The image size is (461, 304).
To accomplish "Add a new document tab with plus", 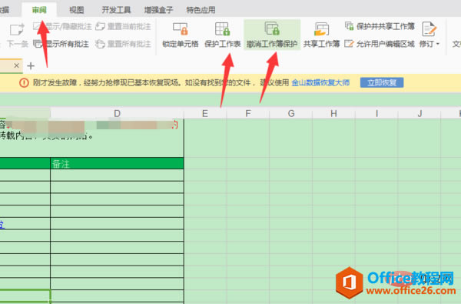I will point(31,65).
